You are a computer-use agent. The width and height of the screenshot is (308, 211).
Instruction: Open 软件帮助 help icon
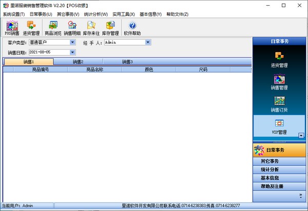(x=132, y=28)
